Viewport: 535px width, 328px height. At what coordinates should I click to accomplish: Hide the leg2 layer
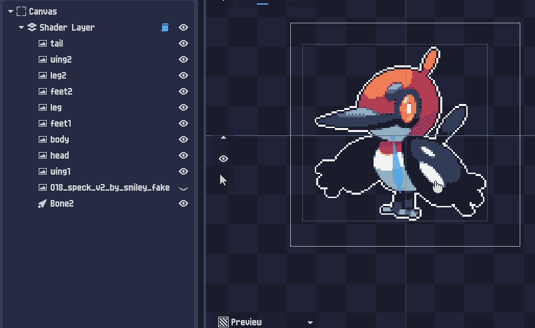coord(183,75)
